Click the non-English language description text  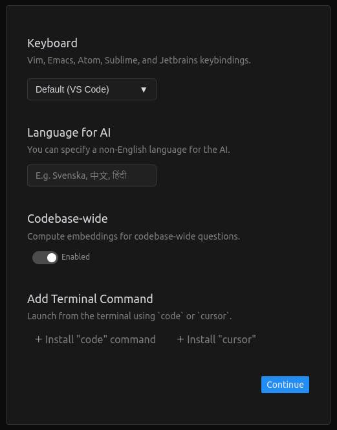click(x=129, y=150)
